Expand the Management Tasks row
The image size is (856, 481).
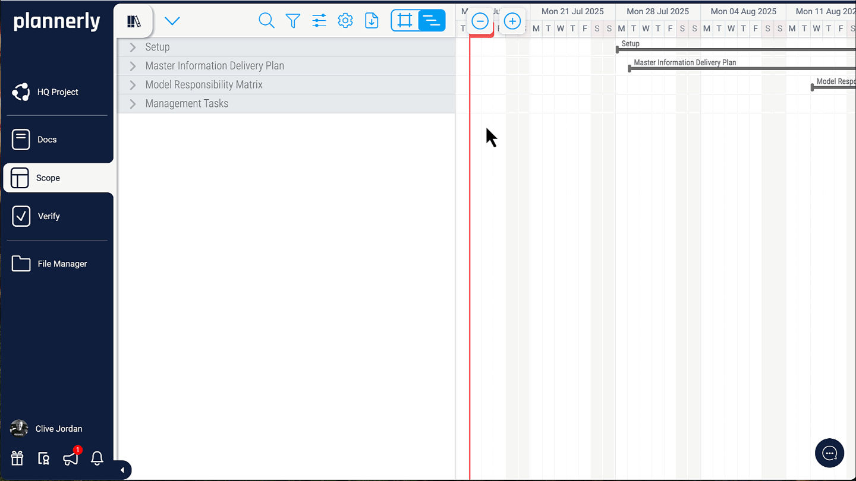(x=133, y=104)
